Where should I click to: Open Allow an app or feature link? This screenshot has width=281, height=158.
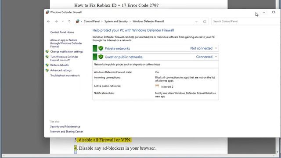click(66, 43)
